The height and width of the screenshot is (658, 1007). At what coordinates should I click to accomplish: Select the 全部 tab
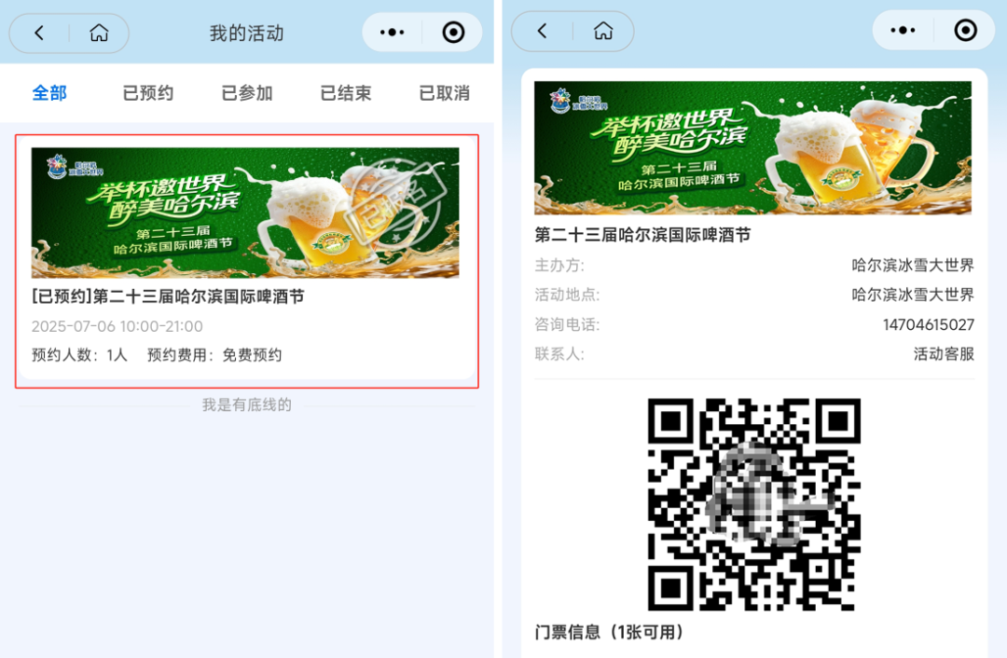(49, 93)
